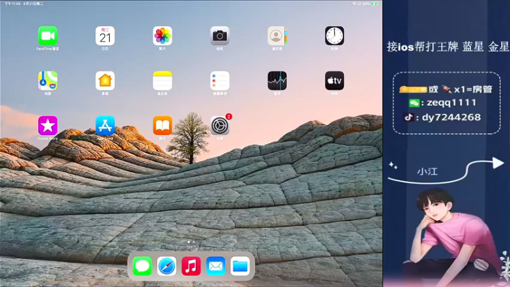This screenshot has width=510, height=287.
Task: Open the Stocks app
Action: [x=277, y=81]
